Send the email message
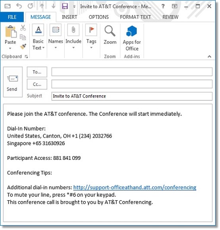The height and width of the screenshot is (230, 220). (x=13, y=82)
